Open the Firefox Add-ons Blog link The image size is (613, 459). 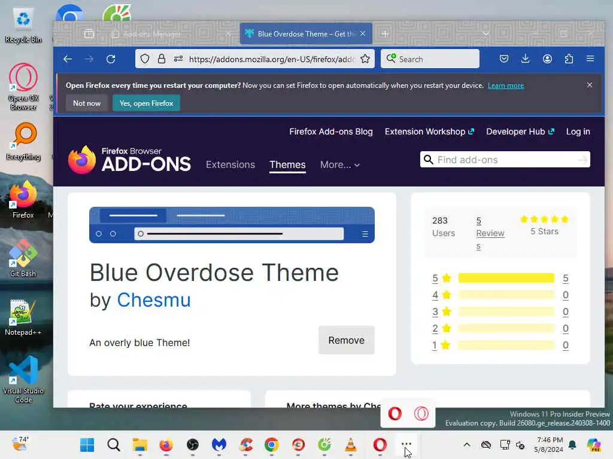[330, 131]
